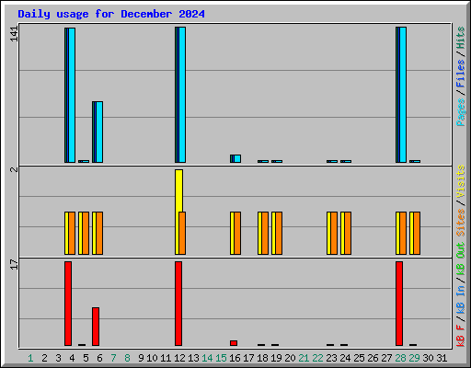Click the 'kB Out' legend label
The height and width of the screenshot is (368, 471).
pos(461,259)
